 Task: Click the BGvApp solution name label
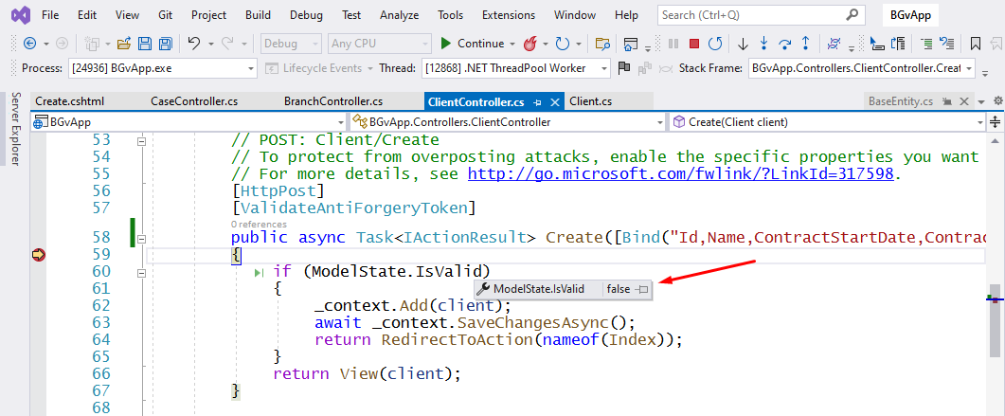909,15
